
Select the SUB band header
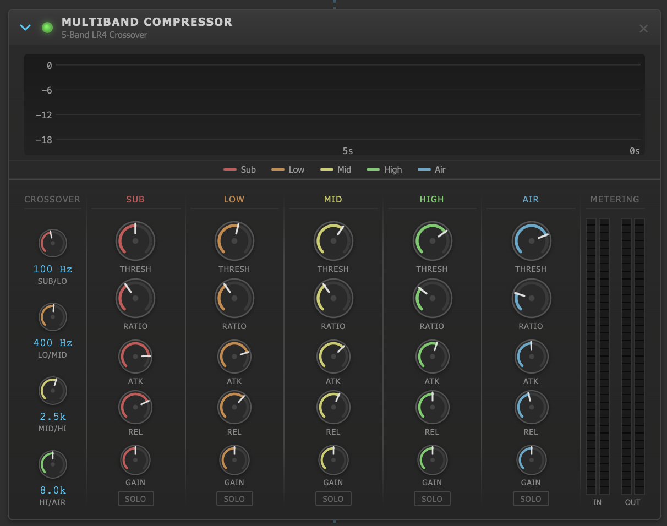pyautogui.click(x=135, y=199)
